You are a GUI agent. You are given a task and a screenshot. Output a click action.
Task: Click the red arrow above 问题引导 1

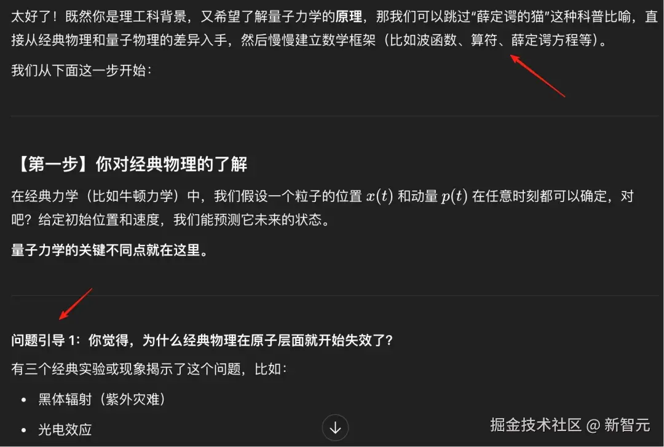[76, 304]
